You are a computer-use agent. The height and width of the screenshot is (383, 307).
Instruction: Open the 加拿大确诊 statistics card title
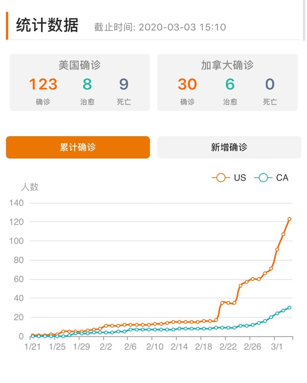click(x=227, y=65)
